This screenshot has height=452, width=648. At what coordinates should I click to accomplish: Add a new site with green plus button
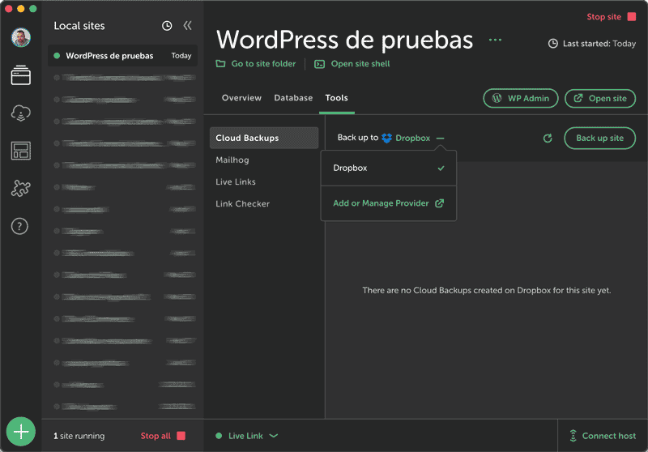coord(21,431)
